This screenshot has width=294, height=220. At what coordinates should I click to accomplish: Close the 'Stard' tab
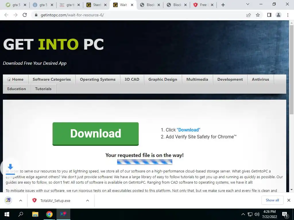pos(105,5)
